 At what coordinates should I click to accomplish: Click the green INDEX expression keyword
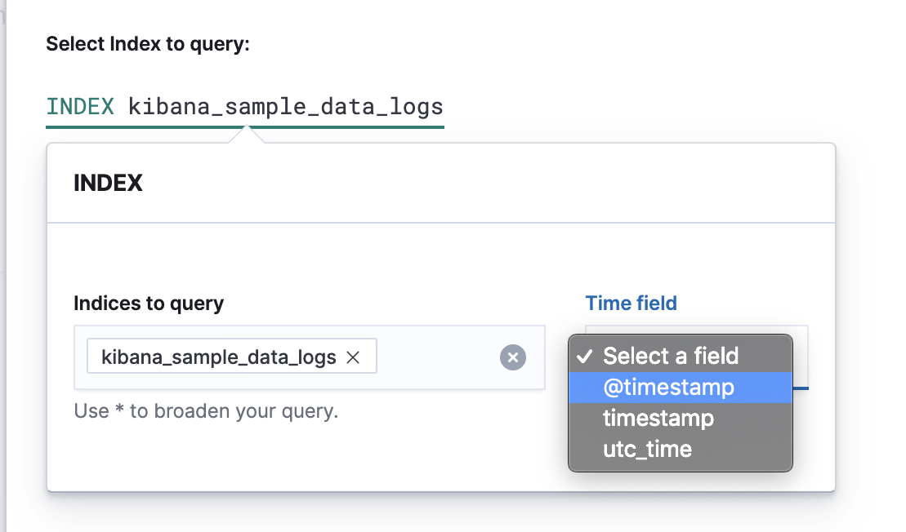coord(80,107)
